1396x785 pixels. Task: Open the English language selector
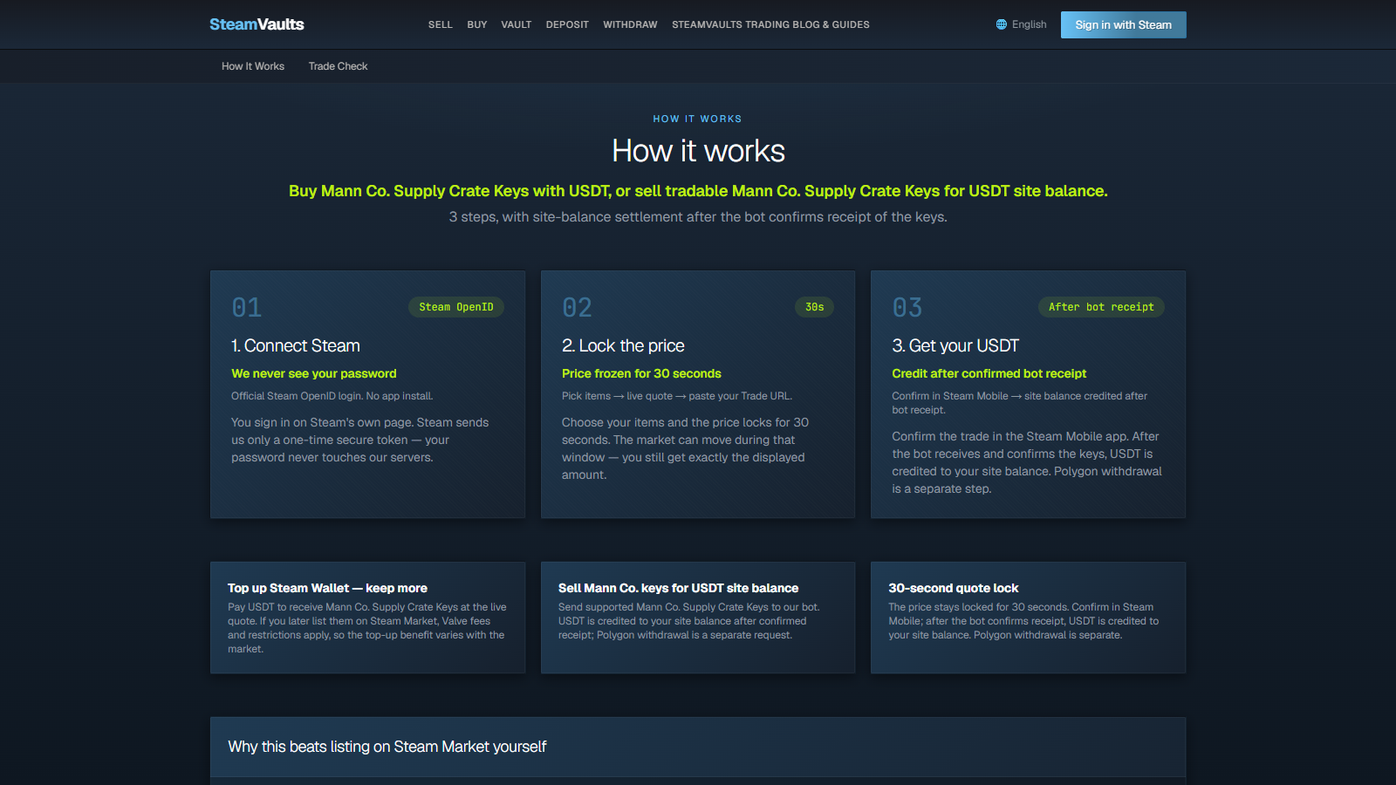1022,24
